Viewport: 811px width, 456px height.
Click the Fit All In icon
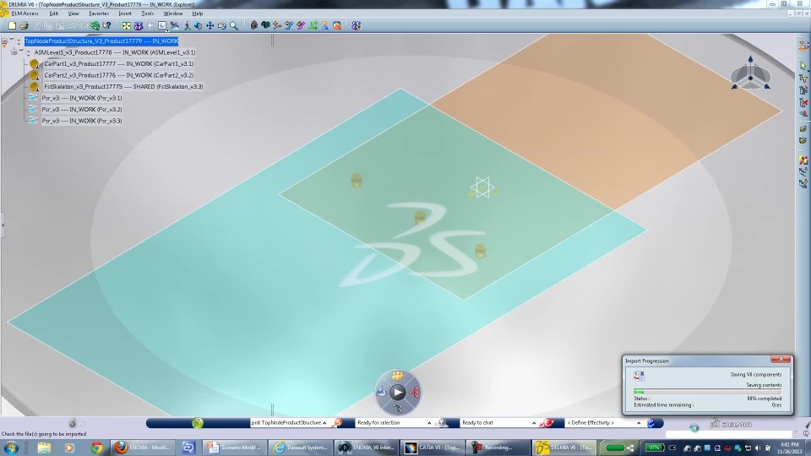126,25
